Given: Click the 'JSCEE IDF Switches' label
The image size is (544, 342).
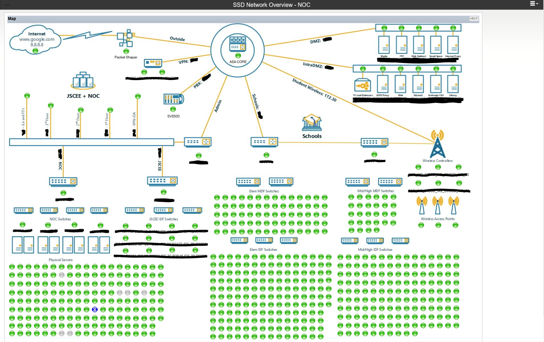Looking at the screenshot, I should (x=164, y=219).
